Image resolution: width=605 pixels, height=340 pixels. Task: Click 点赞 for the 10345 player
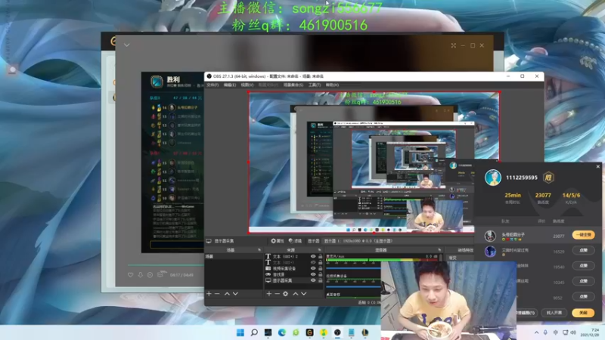click(x=583, y=281)
